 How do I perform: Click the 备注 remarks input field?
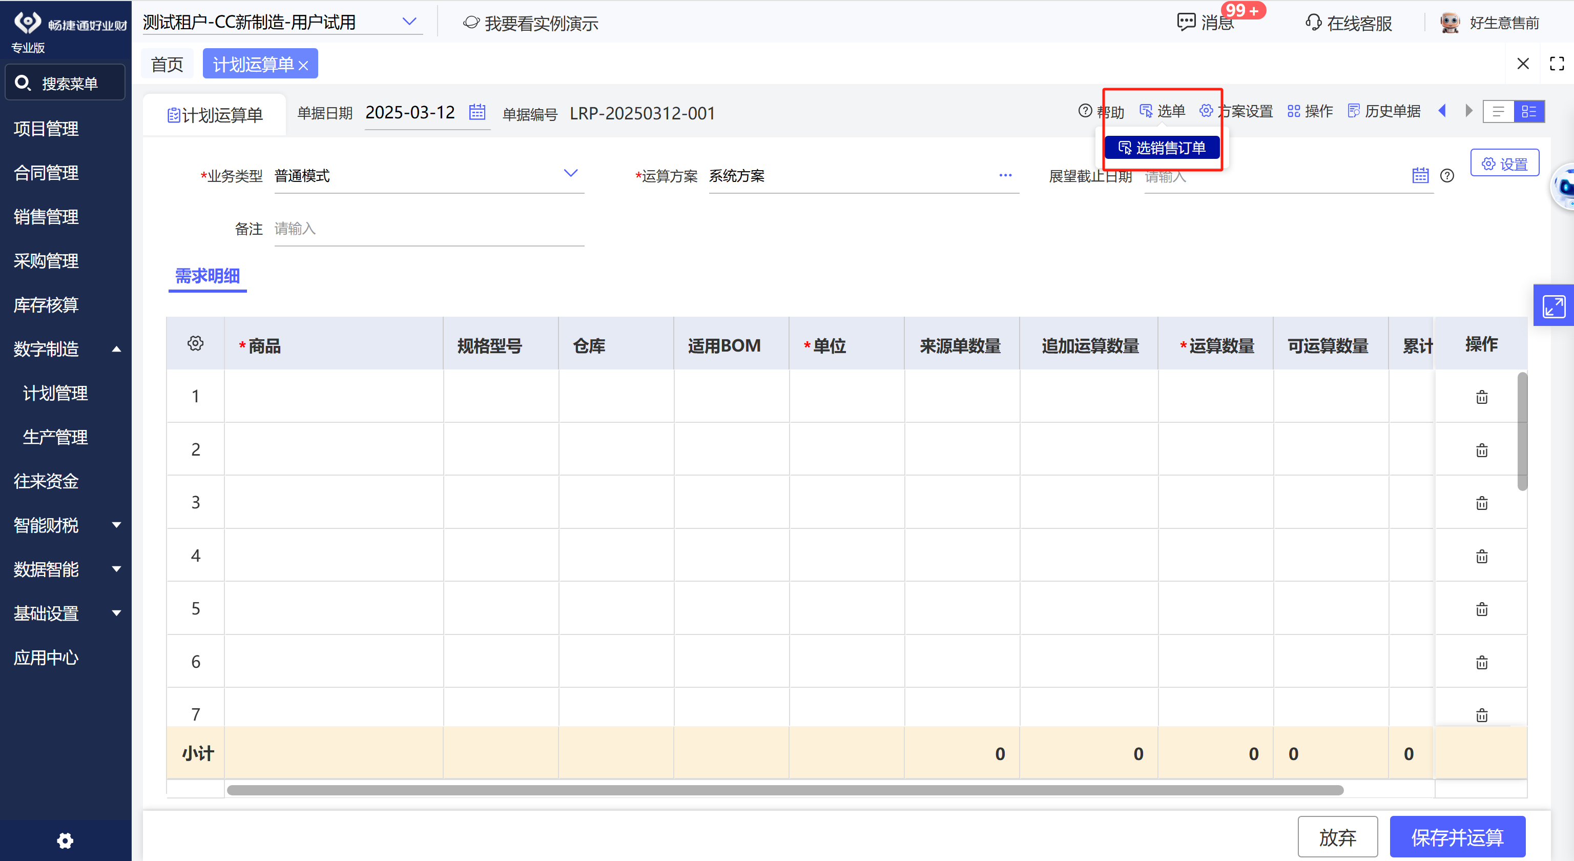429,229
